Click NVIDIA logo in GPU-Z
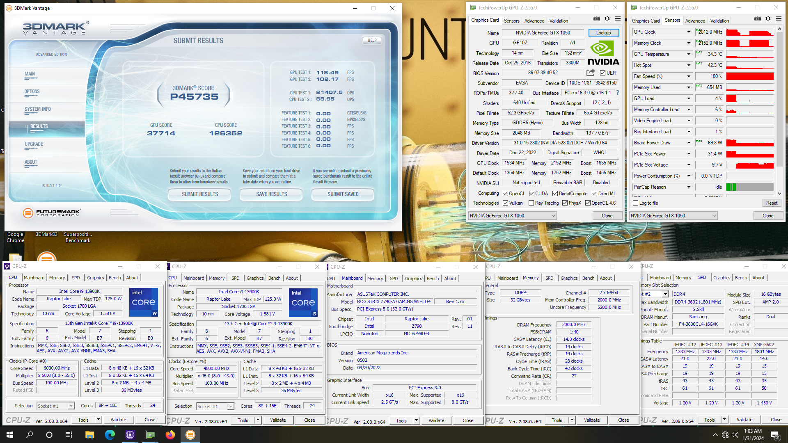This screenshot has height=443, width=788. (x=603, y=53)
